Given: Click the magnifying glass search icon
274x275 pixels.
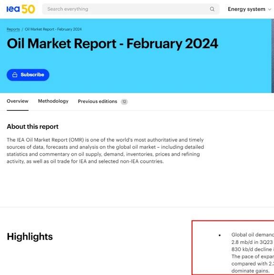Looking at the screenshot, I should pos(212,9).
